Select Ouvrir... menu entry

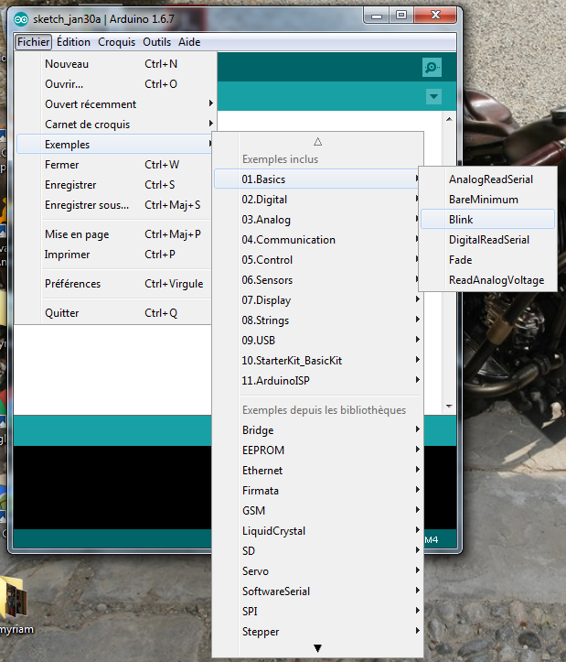tap(114, 84)
